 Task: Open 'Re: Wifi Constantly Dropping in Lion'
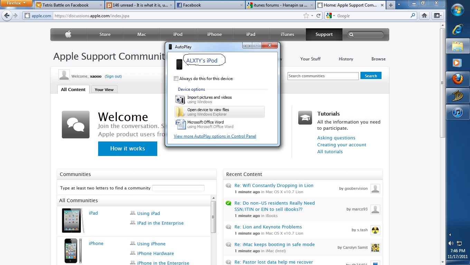click(274, 185)
